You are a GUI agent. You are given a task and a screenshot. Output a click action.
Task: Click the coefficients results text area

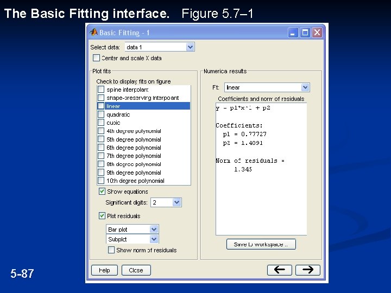pos(261,169)
